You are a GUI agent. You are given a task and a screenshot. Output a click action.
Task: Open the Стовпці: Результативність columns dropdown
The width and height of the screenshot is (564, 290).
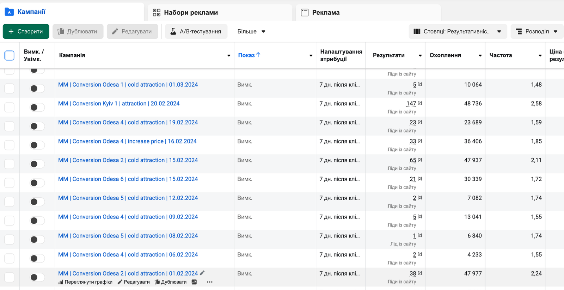click(457, 31)
